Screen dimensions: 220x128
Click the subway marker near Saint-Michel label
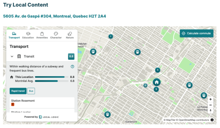[93, 52]
